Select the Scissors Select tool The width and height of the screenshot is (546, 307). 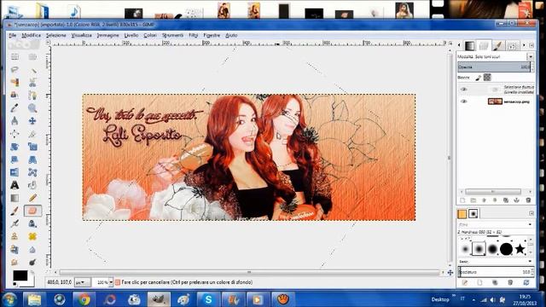pos(32,83)
